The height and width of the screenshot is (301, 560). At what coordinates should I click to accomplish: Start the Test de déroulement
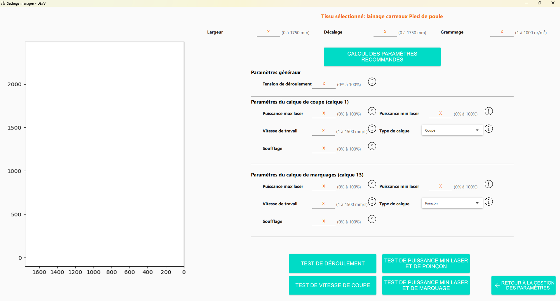tap(332, 263)
